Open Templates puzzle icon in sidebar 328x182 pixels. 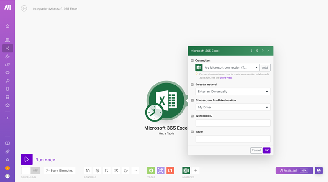8,56
